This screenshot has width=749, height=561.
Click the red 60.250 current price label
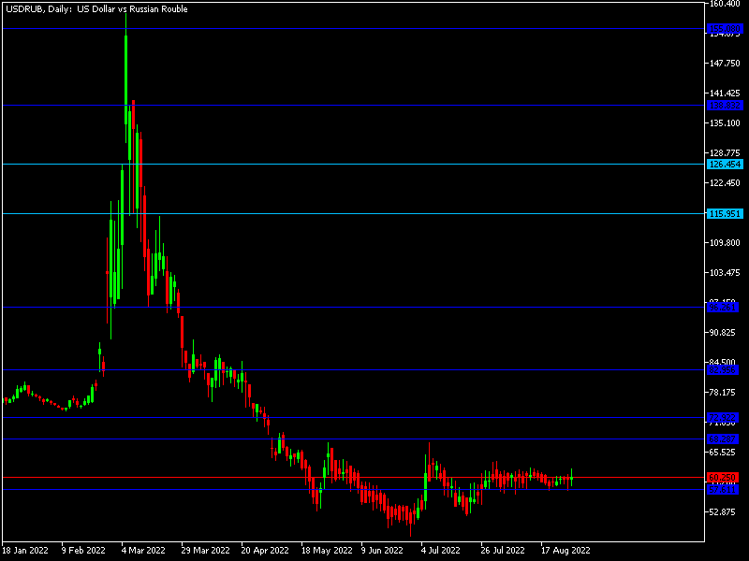tap(722, 477)
